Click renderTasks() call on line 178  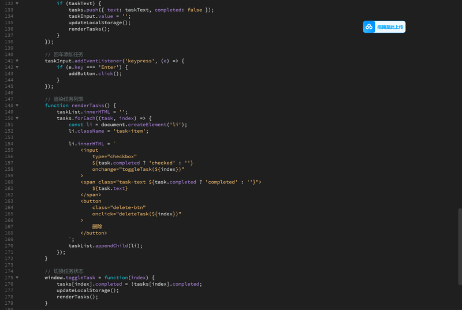[77, 297]
